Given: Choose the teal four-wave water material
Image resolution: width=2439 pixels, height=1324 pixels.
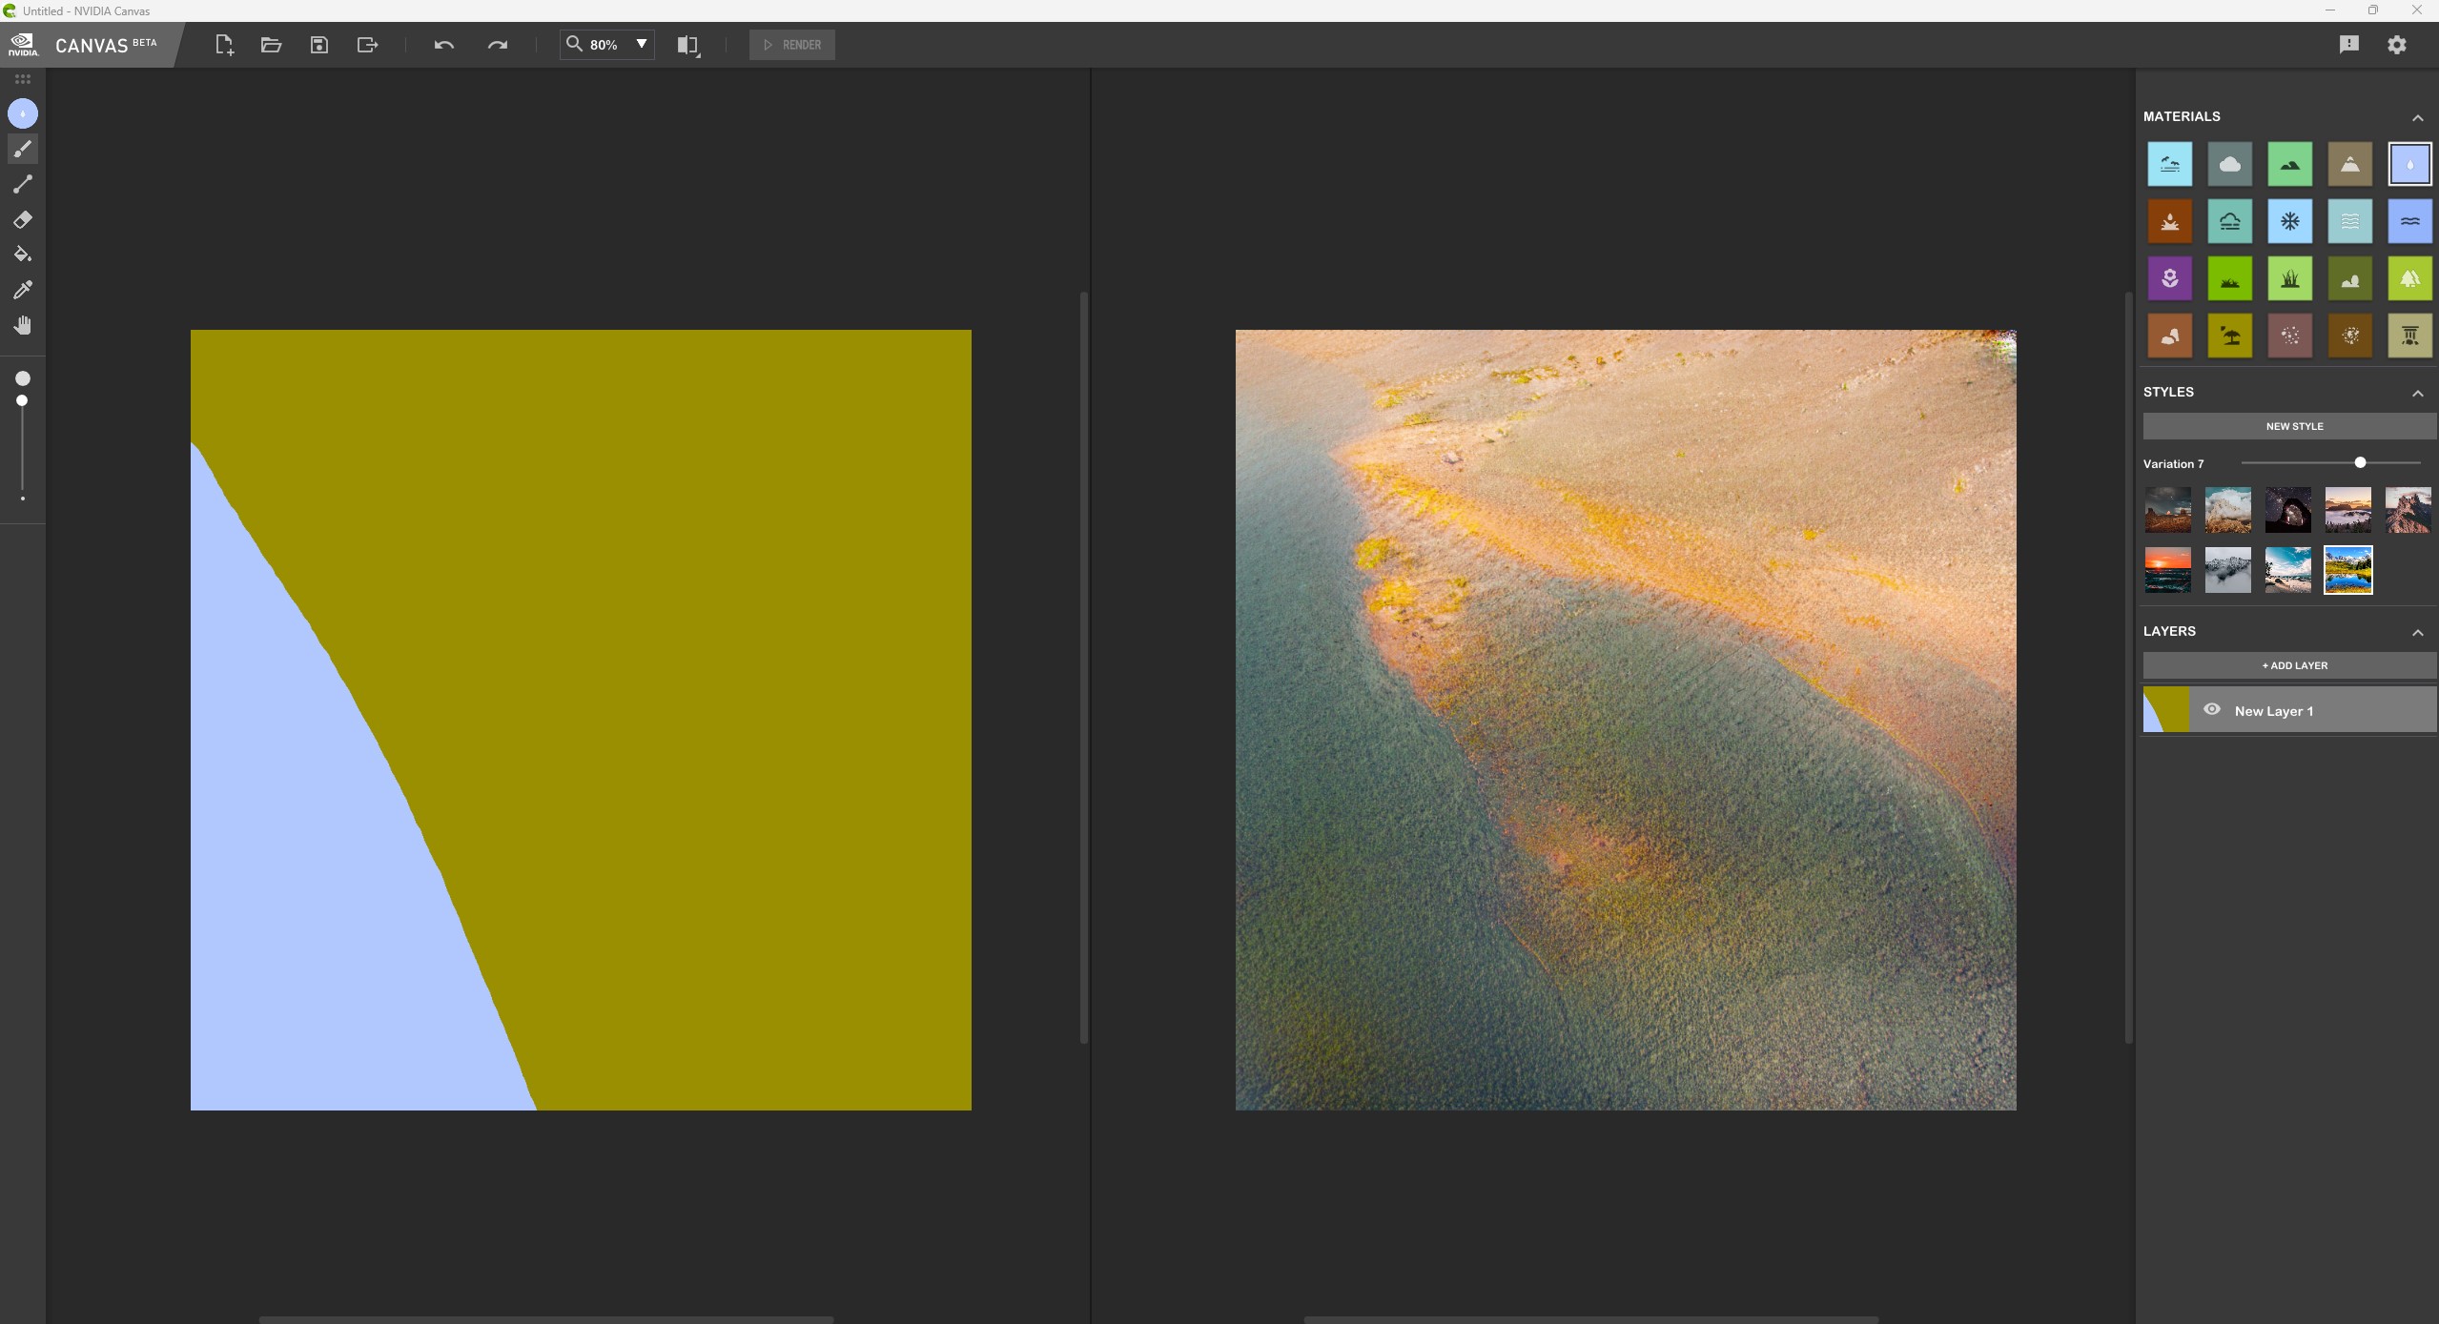Looking at the screenshot, I should click(x=2350, y=221).
